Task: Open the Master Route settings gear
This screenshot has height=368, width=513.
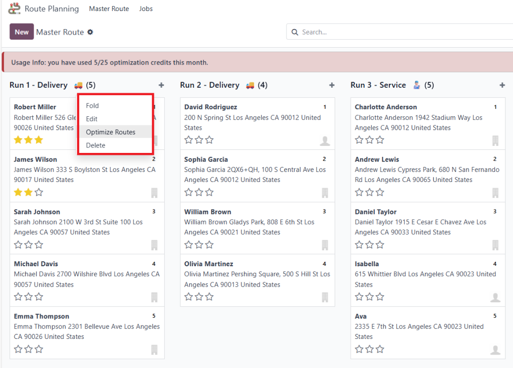Action: (90, 32)
